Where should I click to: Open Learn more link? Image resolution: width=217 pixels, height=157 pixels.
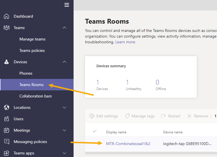coord(125,42)
